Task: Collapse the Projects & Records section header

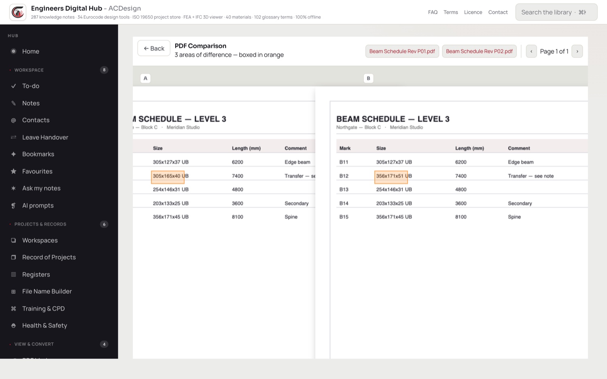Action: 40,224
